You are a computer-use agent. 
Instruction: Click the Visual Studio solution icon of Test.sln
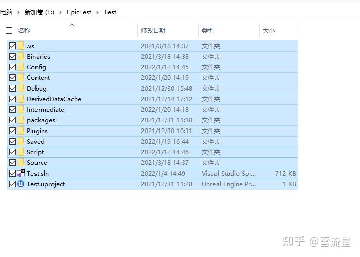point(21,173)
